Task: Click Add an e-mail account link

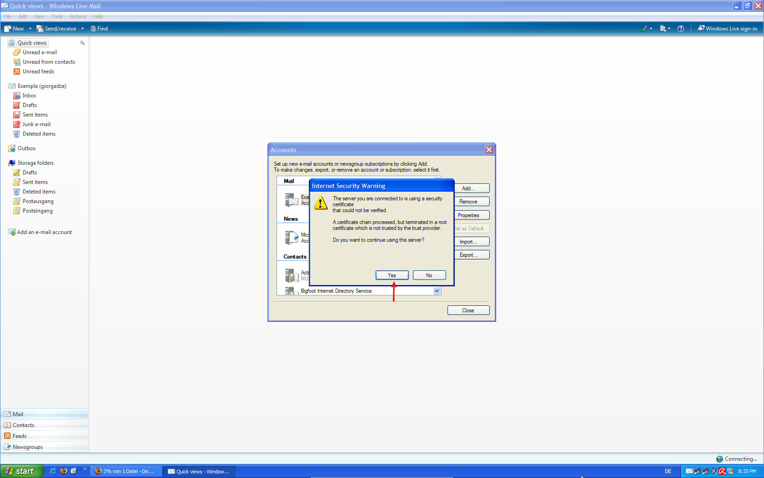Action: pos(44,232)
